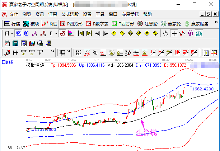
Task: Toggle the 行情 quotes view
Action: tap(12, 24)
